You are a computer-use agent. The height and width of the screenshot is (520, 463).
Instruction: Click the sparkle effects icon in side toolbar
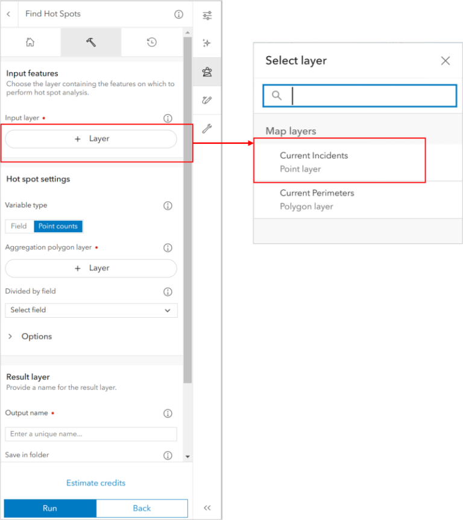[207, 43]
